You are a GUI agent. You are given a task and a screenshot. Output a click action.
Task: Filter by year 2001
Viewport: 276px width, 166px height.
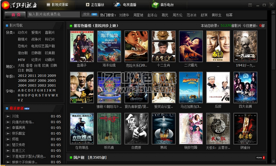click(52, 86)
